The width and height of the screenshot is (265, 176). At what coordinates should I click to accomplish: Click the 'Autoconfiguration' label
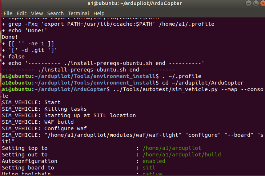[x=29, y=161]
